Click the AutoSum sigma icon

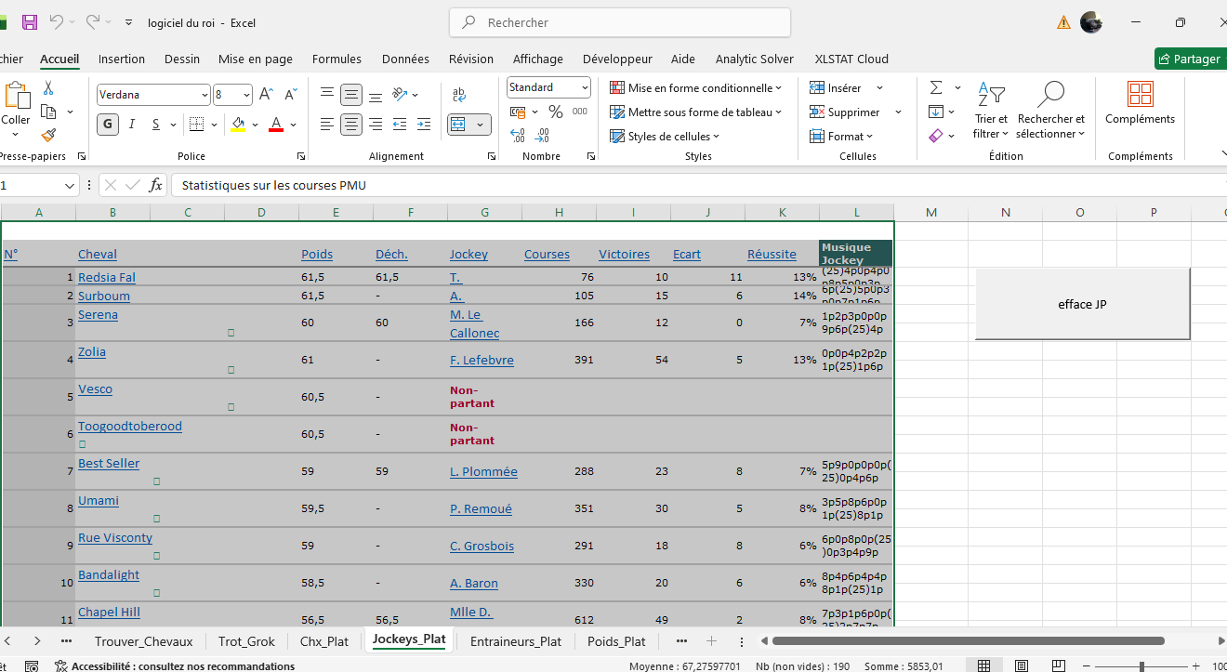936,87
